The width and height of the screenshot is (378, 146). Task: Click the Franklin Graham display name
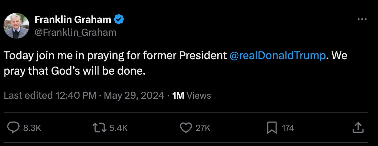73,20
